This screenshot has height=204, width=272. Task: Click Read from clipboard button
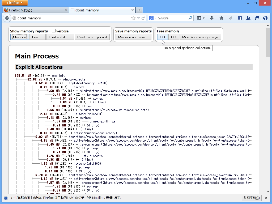coord(92,37)
